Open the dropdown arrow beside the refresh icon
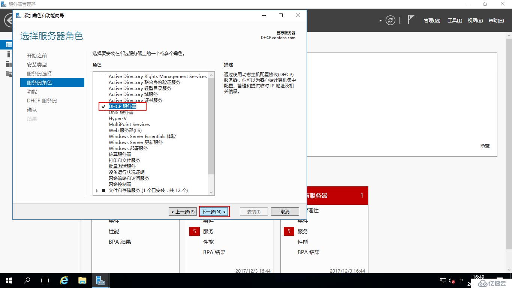Image resolution: width=512 pixels, height=288 pixels. tap(380, 21)
